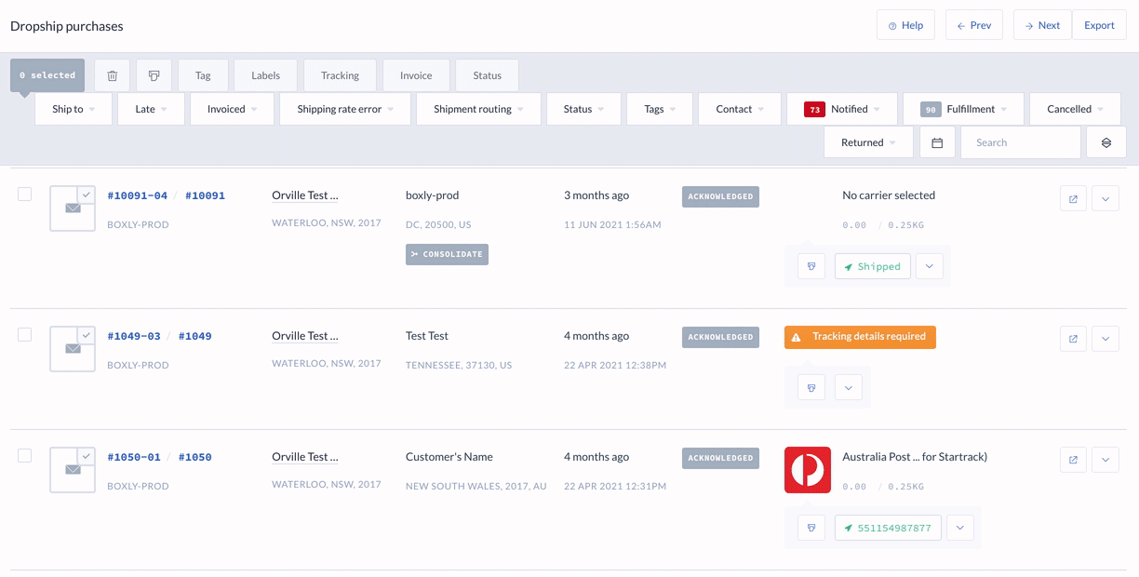
Task: Click the Status bulk action tab
Action: [x=487, y=75]
